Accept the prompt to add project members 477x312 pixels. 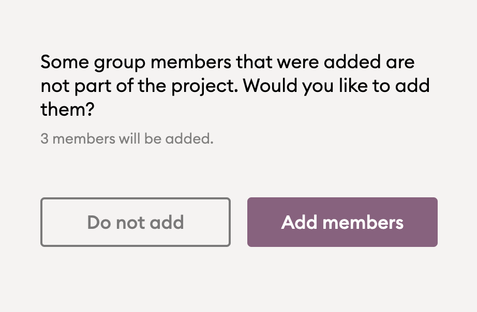click(x=342, y=222)
